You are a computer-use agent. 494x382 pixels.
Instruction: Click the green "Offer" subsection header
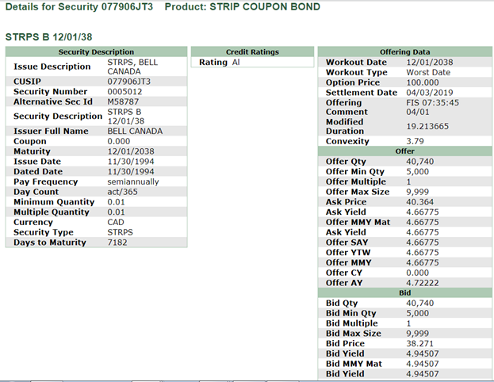click(405, 151)
